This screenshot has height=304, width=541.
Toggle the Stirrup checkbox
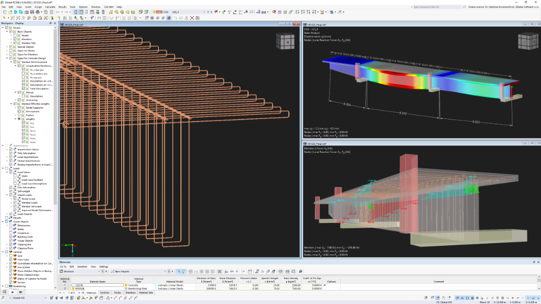19,92
